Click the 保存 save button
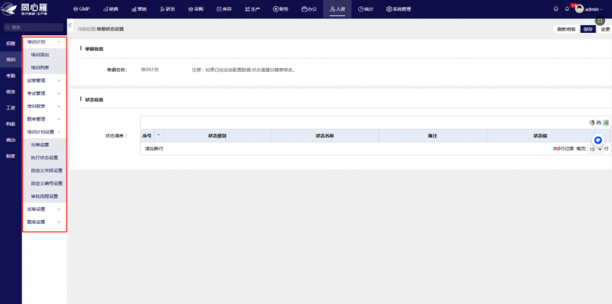 click(588, 29)
